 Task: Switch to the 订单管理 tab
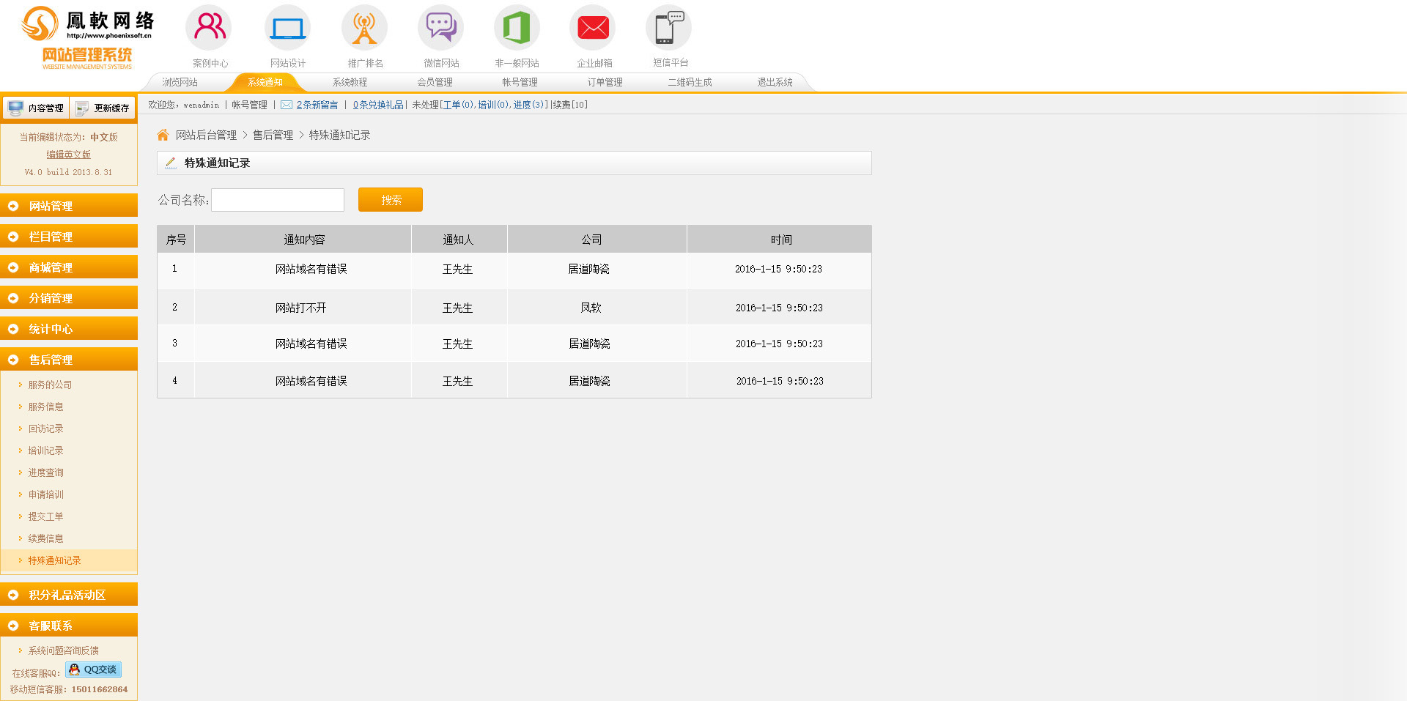pos(605,82)
